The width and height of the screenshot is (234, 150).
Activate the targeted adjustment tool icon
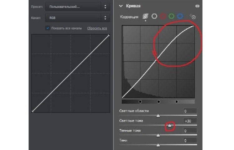pyautogui.click(x=192, y=16)
